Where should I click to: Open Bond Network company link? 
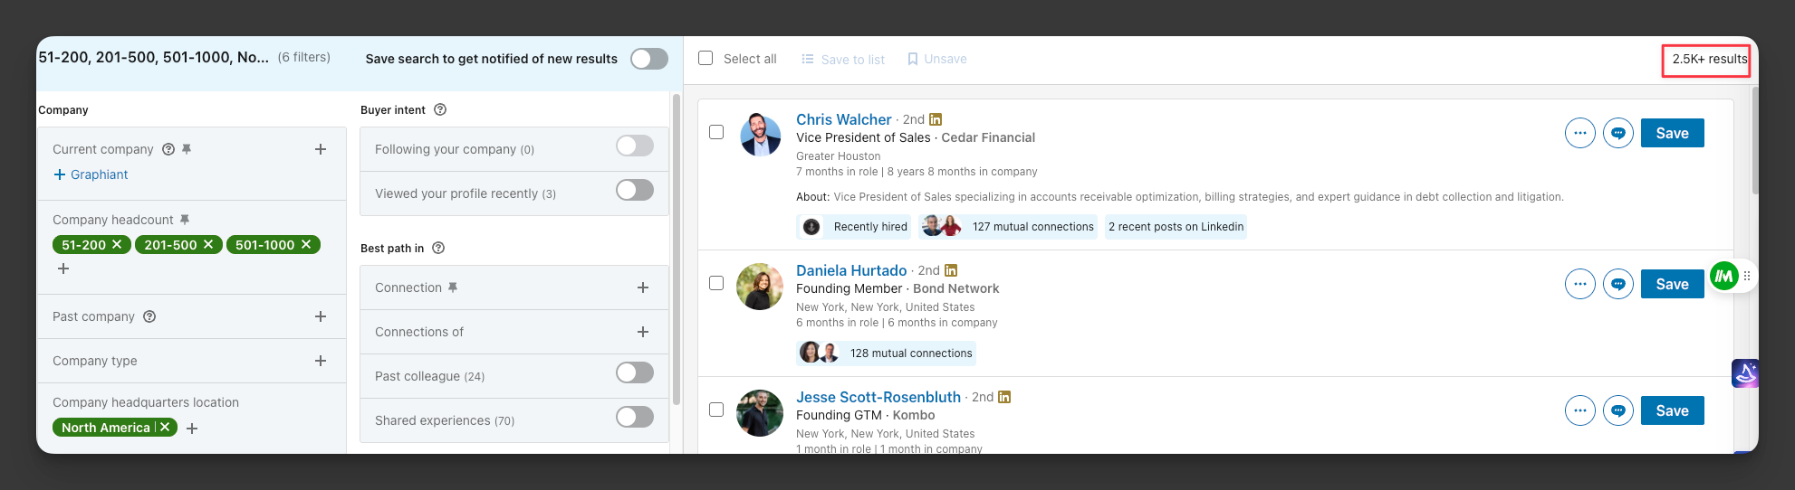click(x=956, y=288)
